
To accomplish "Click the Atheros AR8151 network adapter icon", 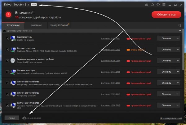I will (x=13, y=50).
